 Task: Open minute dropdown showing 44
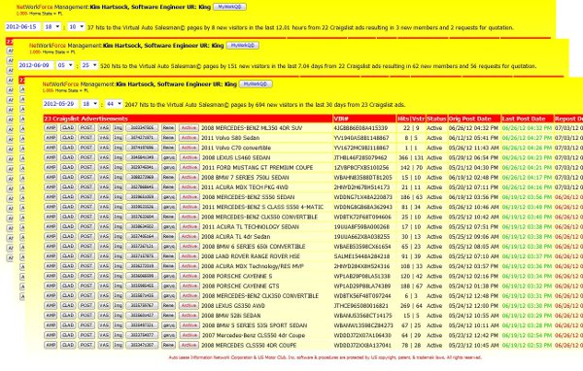click(x=114, y=104)
